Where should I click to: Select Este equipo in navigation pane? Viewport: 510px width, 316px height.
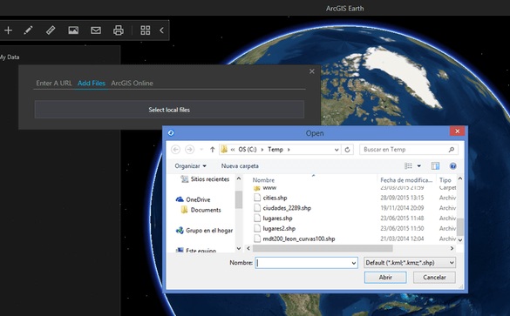tap(196, 250)
